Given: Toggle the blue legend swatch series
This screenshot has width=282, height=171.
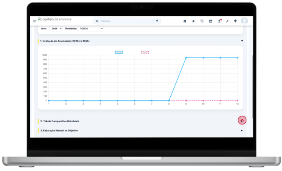Looking at the screenshot, I should click(x=119, y=52).
